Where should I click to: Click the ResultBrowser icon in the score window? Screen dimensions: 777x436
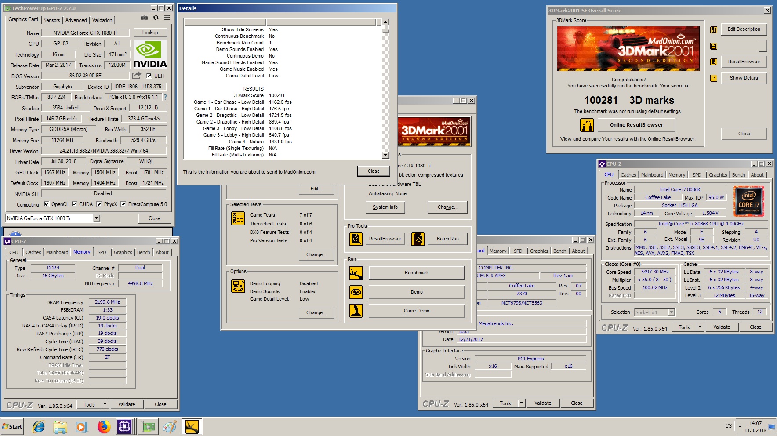pos(714,62)
